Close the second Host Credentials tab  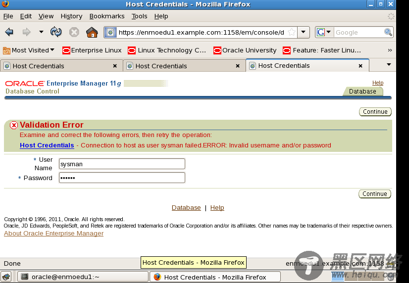pos(238,66)
